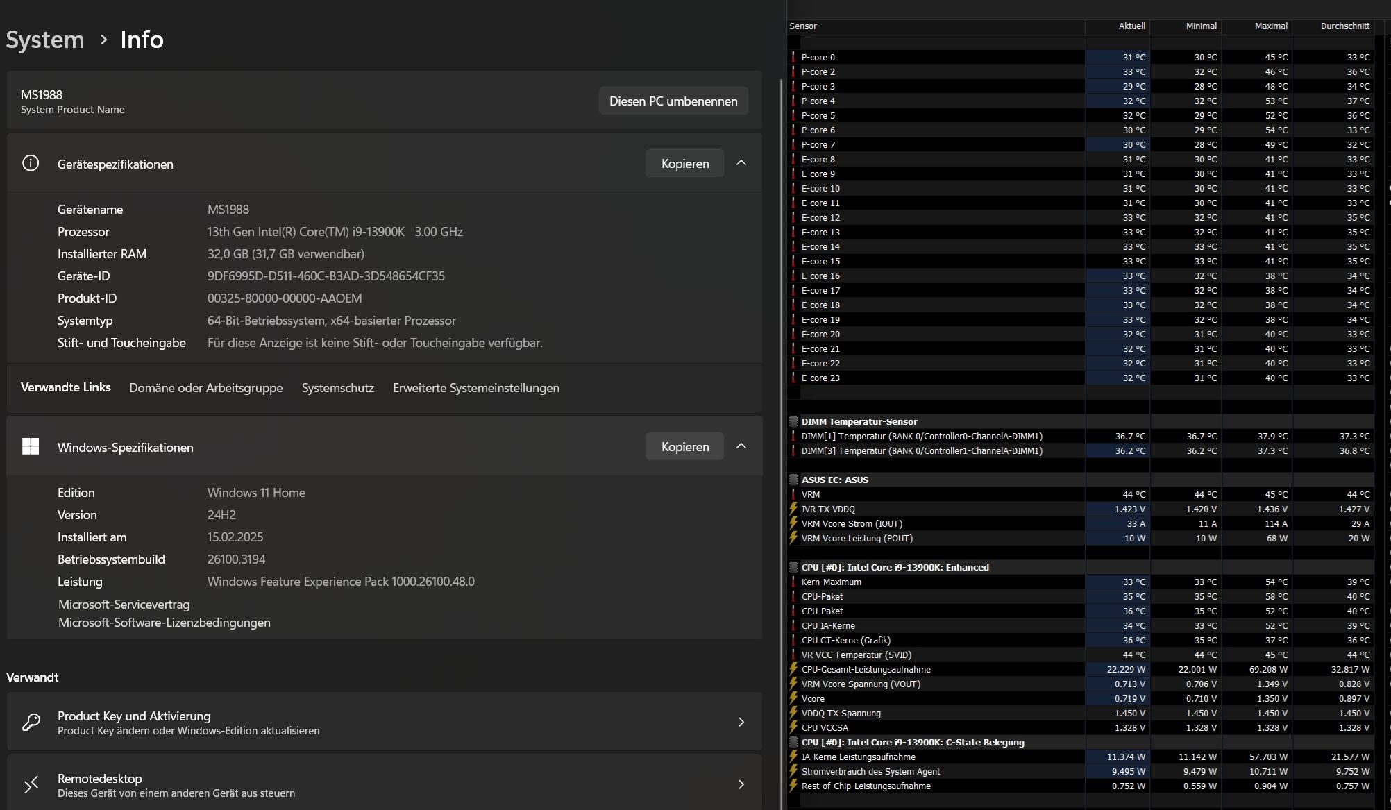Screen dimensions: 1391x810
Task: Click the Betriebssystembuild value 26100.3194
Action: 236,559
